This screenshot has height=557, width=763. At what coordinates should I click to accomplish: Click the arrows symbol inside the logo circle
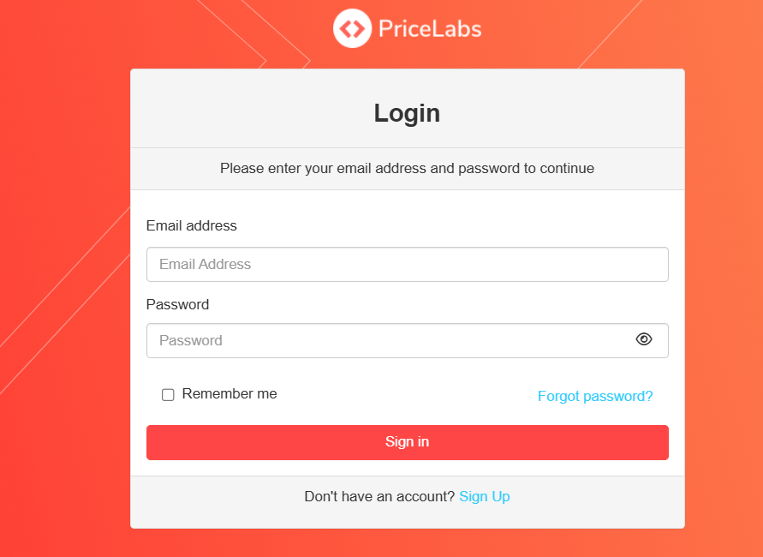pos(352,29)
